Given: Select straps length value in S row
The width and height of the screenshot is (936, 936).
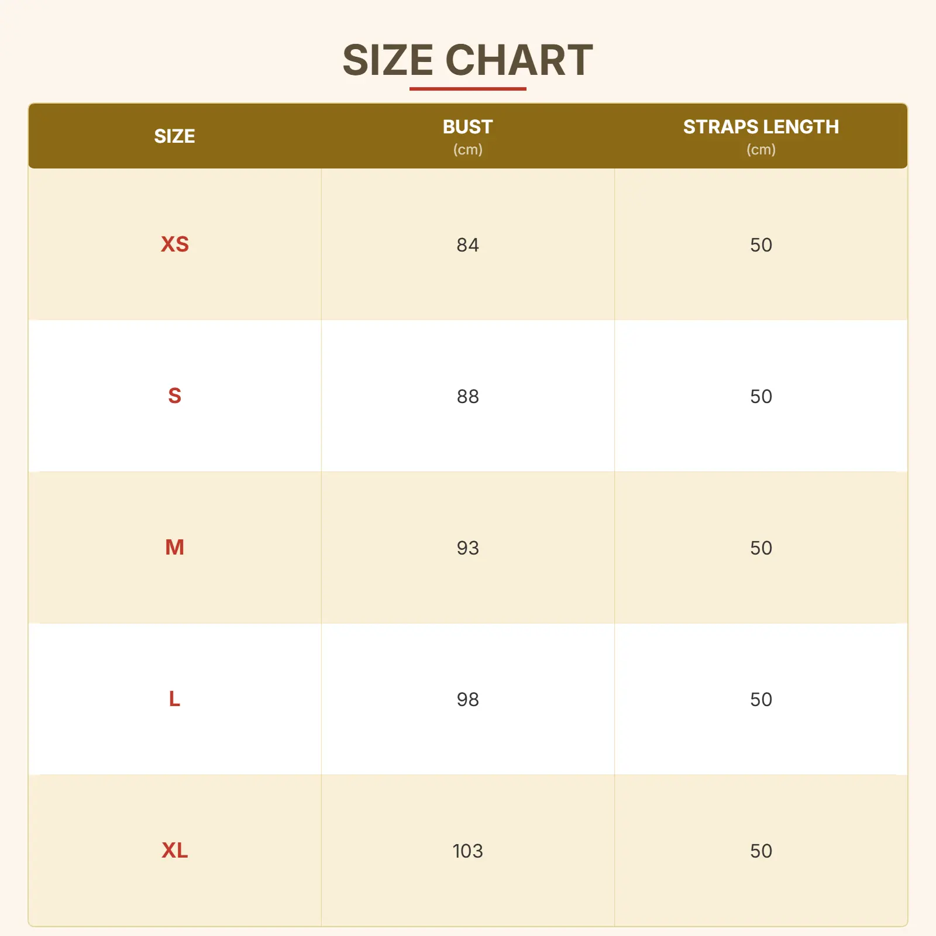Looking at the screenshot, I should 760,396.
